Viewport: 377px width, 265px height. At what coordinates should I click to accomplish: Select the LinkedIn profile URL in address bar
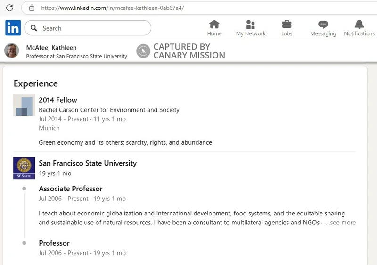coord(113,8)
